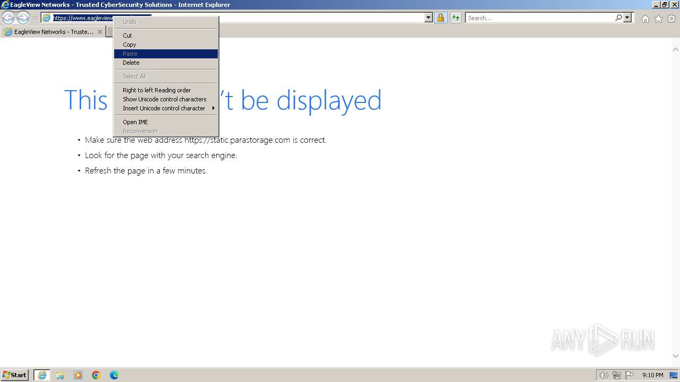Click the volume speaker tray icon
This screenshot has width=680, height=382.
[603, 375]
